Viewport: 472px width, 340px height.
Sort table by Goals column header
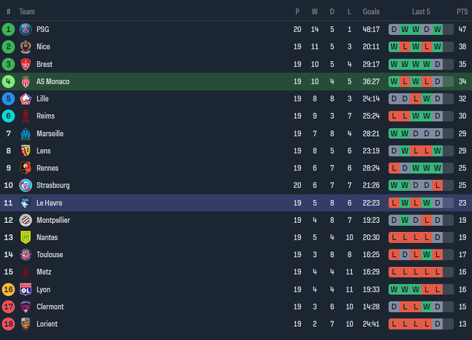tap(371, 11)
